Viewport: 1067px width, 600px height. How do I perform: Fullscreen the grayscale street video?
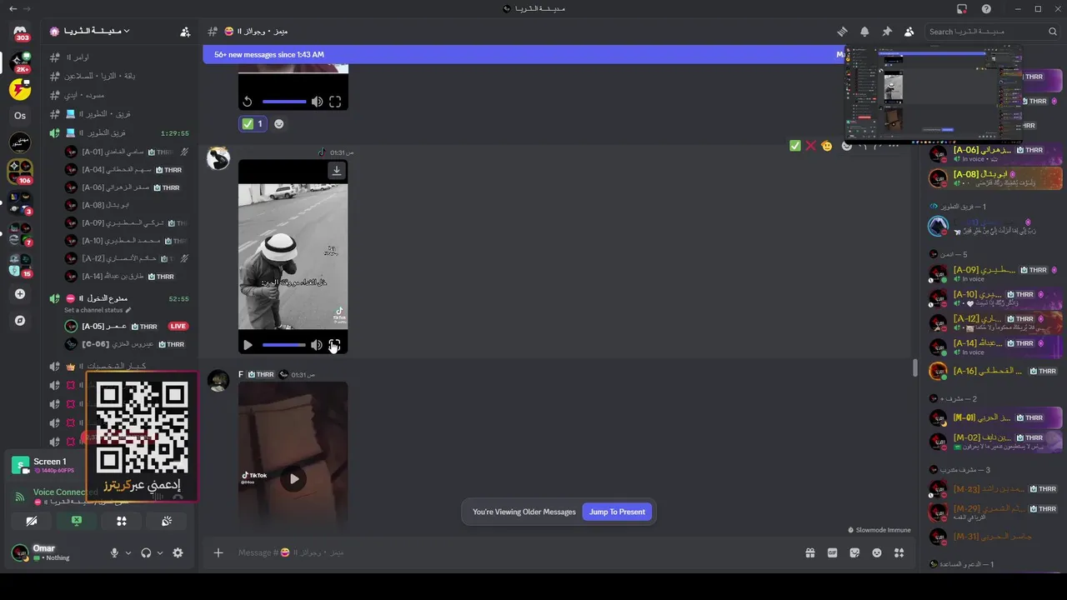tap(334, 345)
